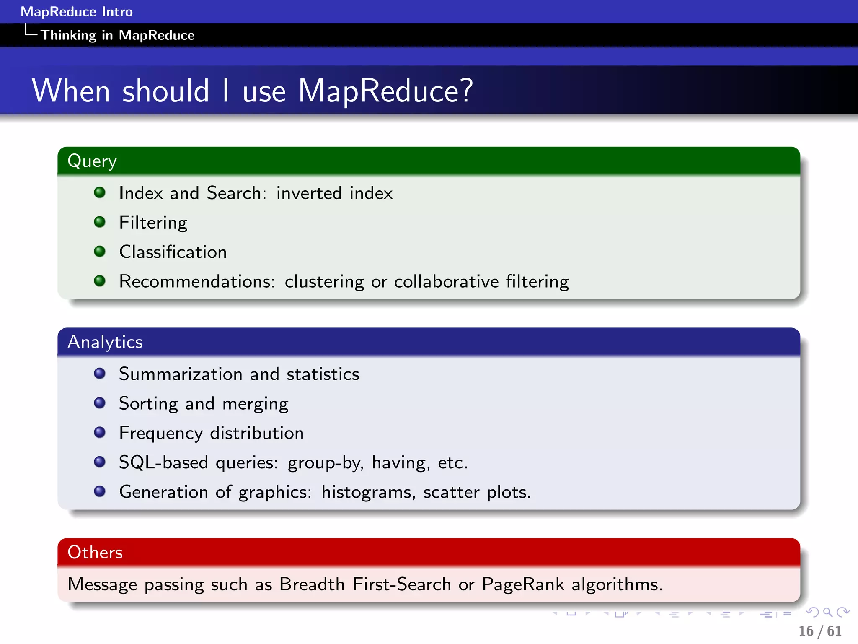The image size is (858, 644).
Task: Click Generation of graphics: histograms, scatter plots.
Action: (325, 492)
